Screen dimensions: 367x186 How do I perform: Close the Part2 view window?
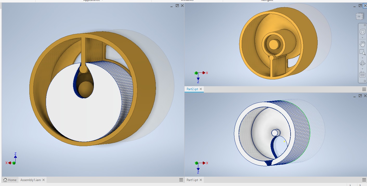point(365,5)
